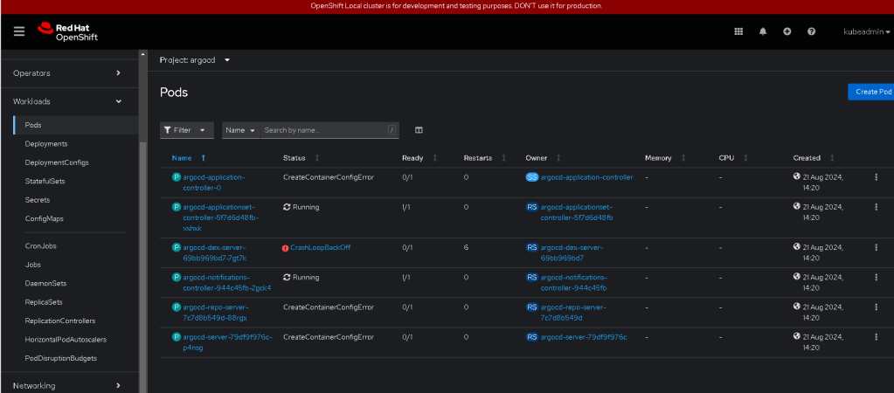894x393 pixels.
Task: Click P badge of argocd-application-controller-0 pod
Action: pyautogui.click(x=177, y=177)
